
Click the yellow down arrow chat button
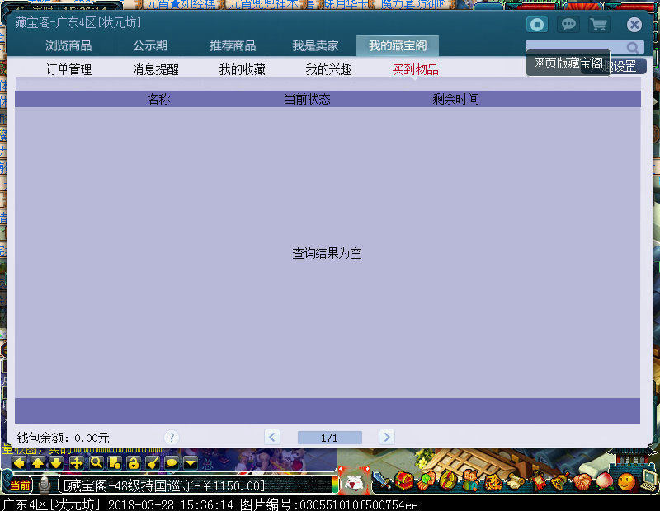coord(56,463)
